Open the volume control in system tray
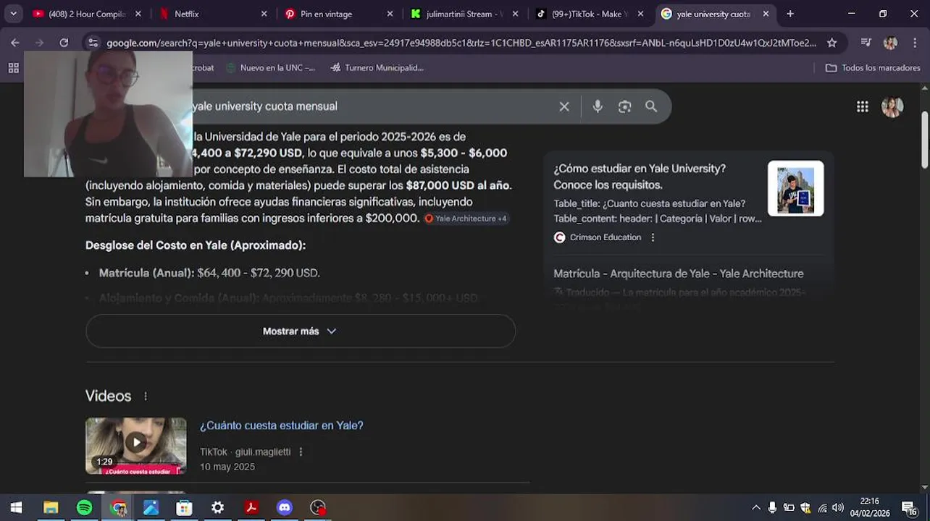930x521 pixels. (x=838, y=508)
